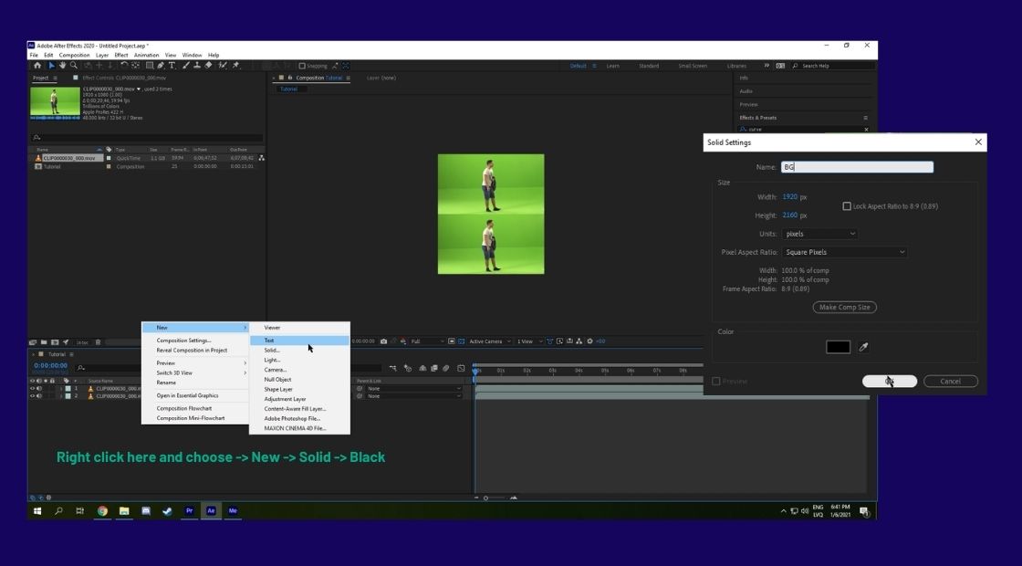Click the Home icon in the toolbar
Image resolution: width=1022 pixels, height=566 pixels.
coord(37,65)
